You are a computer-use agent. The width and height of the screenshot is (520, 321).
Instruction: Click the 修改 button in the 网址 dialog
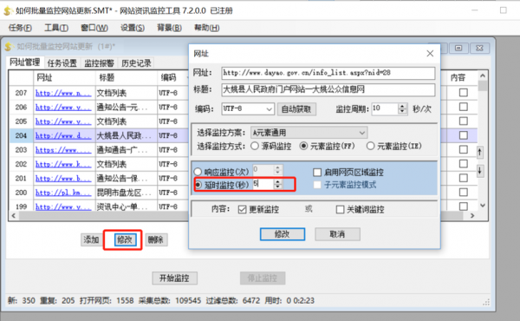coord(283,234)
